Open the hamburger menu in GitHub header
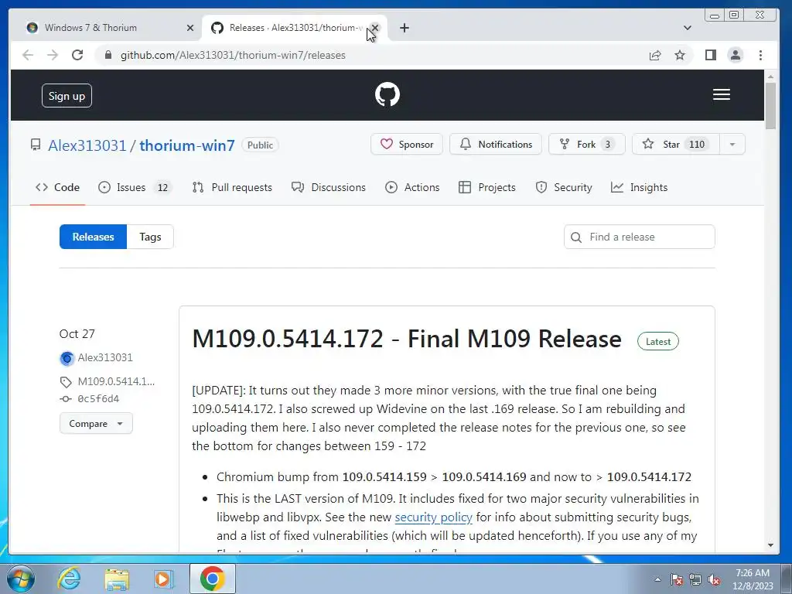Viewport: 792px width, 594px height. (x=722, y=94)
